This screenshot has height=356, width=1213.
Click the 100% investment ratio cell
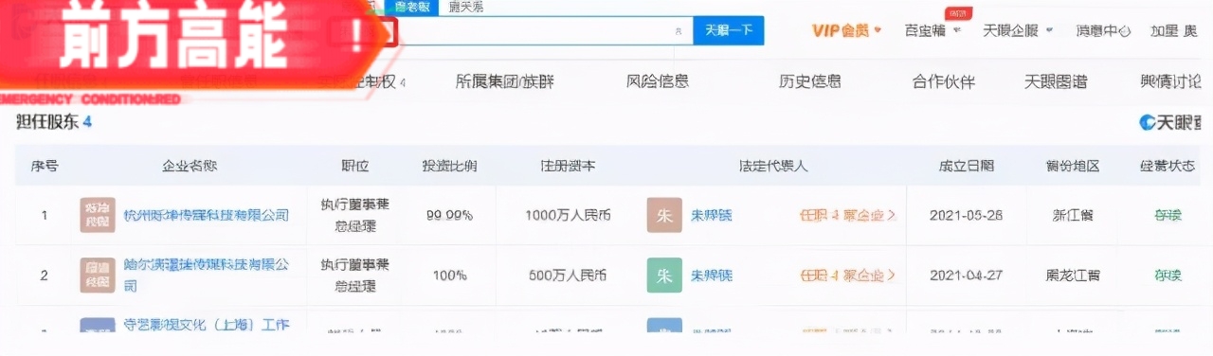pos(449,276)
